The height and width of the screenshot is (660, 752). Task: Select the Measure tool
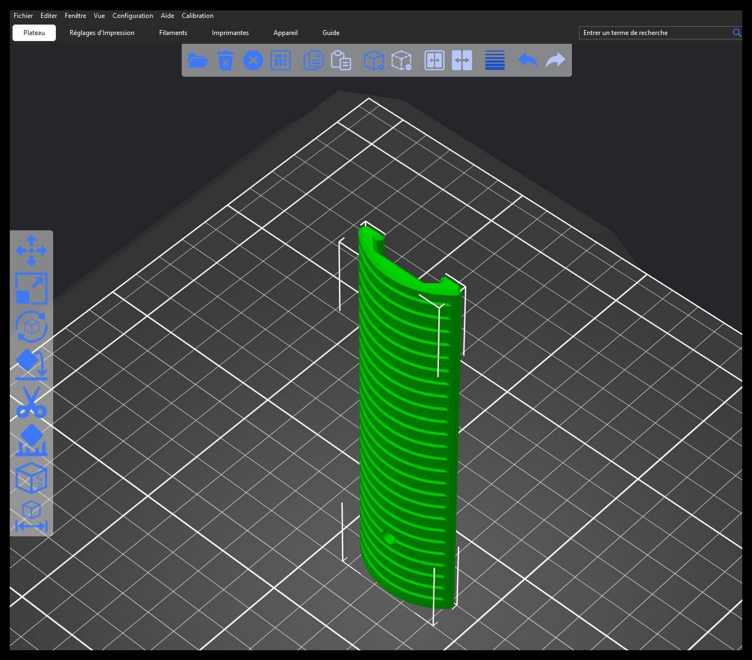31,516
